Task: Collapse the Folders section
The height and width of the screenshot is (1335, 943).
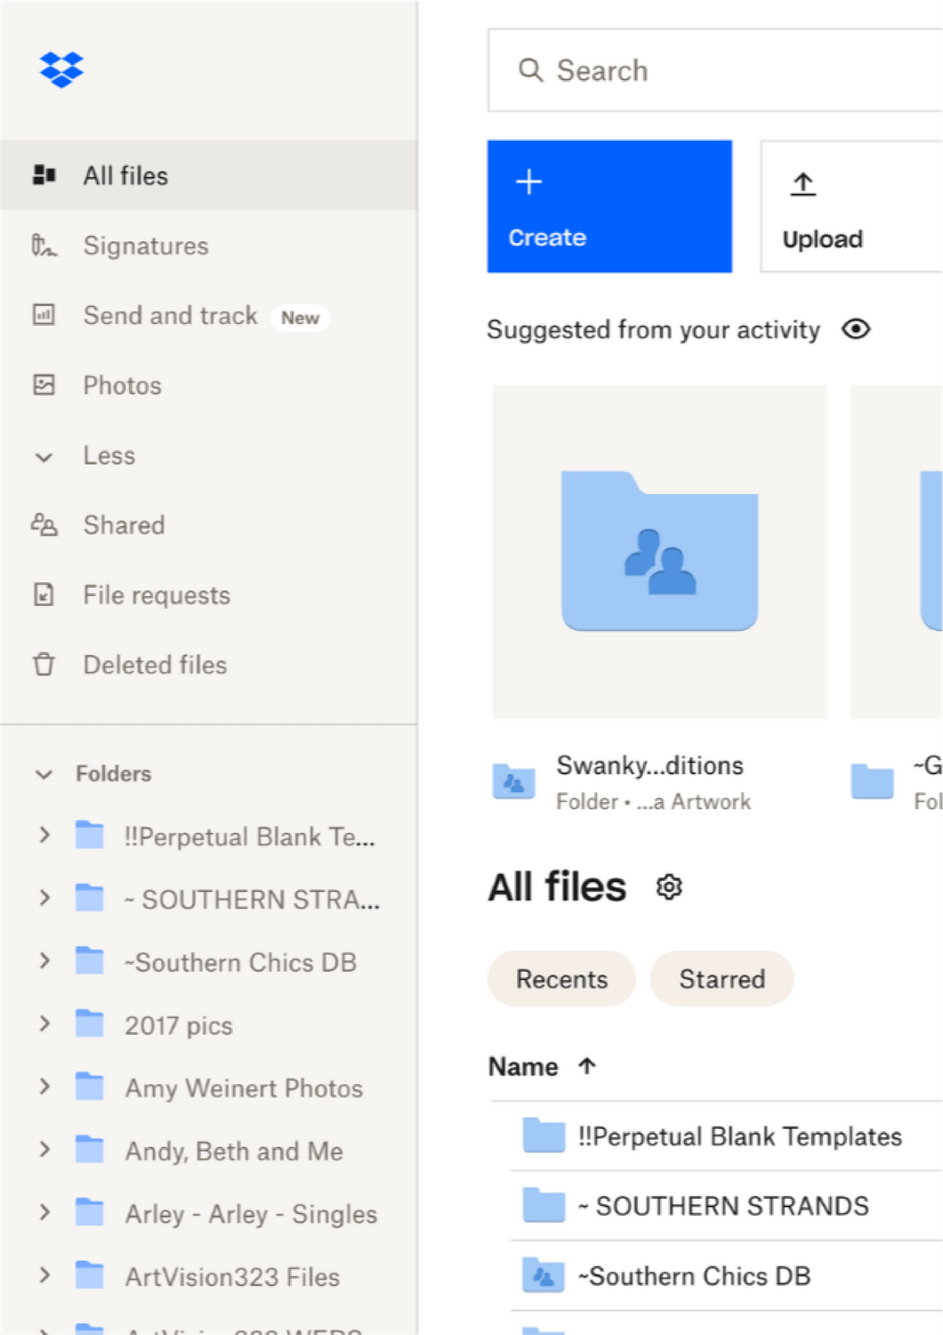Action: [44, 774]
